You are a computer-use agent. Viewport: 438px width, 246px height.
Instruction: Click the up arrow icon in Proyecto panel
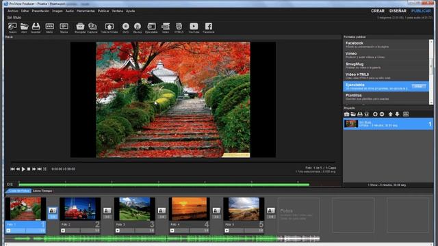tap(391, 114)
